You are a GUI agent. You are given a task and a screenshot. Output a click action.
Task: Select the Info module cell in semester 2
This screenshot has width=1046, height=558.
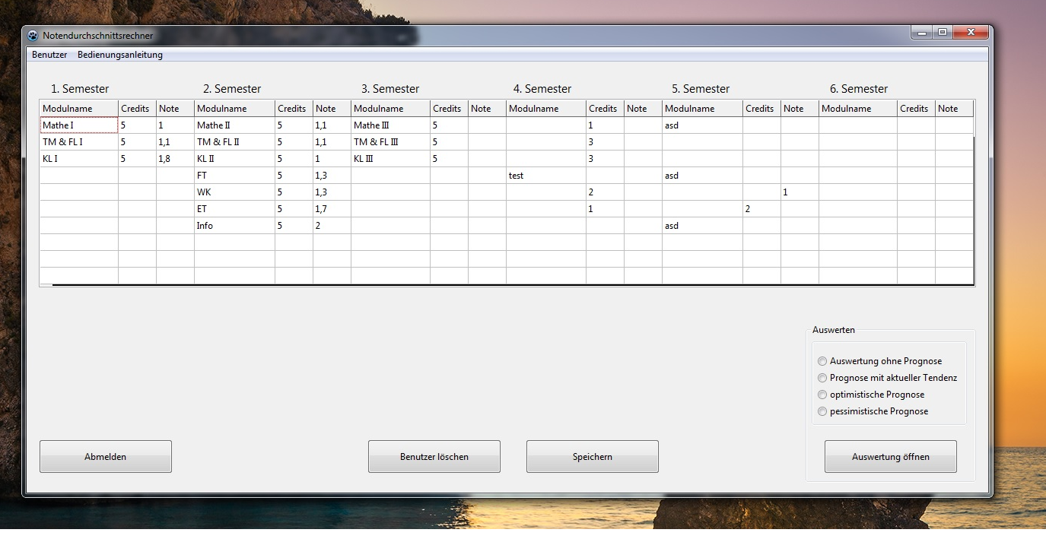tap(234, 226)
